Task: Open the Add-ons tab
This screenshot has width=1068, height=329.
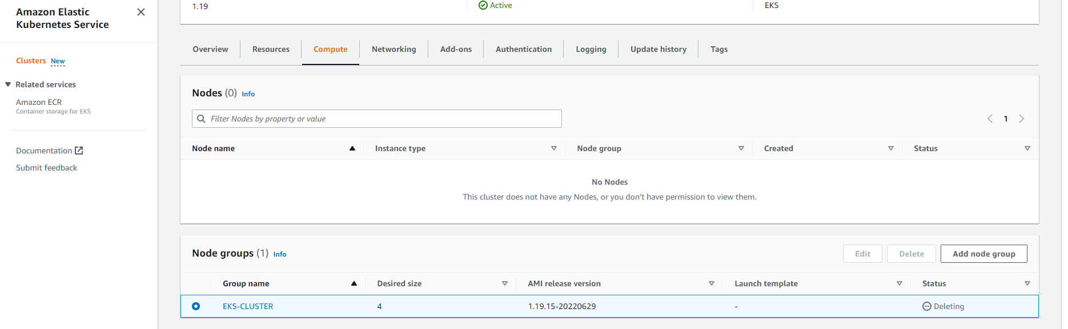Action: tap(456, 49)
